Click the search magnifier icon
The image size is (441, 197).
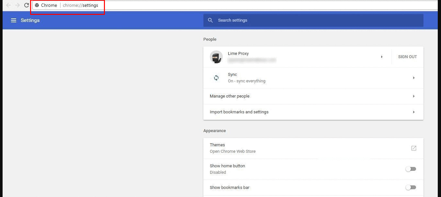click(210, 20)
